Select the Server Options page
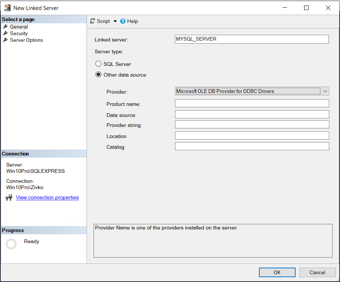The width and height of the screenshot is (340, 282). point(26,40)
